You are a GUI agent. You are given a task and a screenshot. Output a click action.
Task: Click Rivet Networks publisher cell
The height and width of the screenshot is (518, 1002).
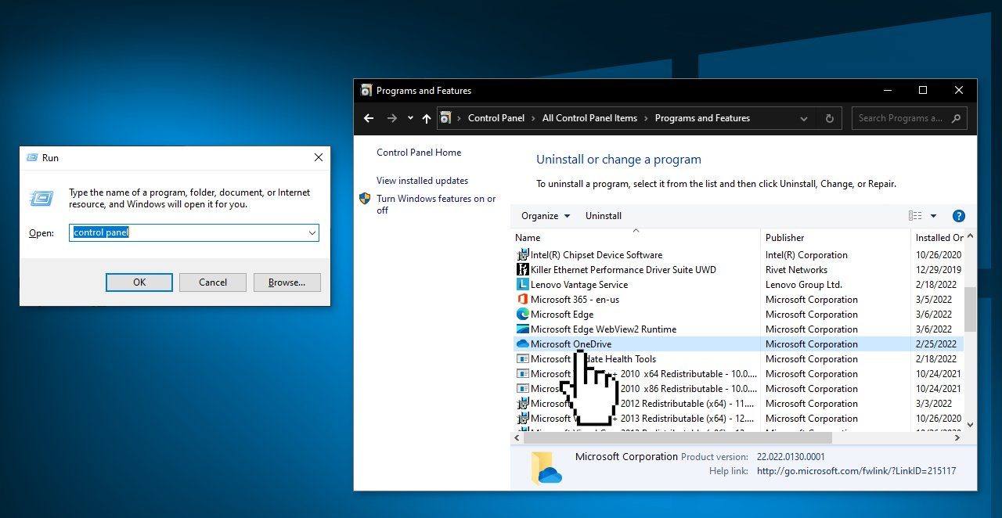pos(796,270)
